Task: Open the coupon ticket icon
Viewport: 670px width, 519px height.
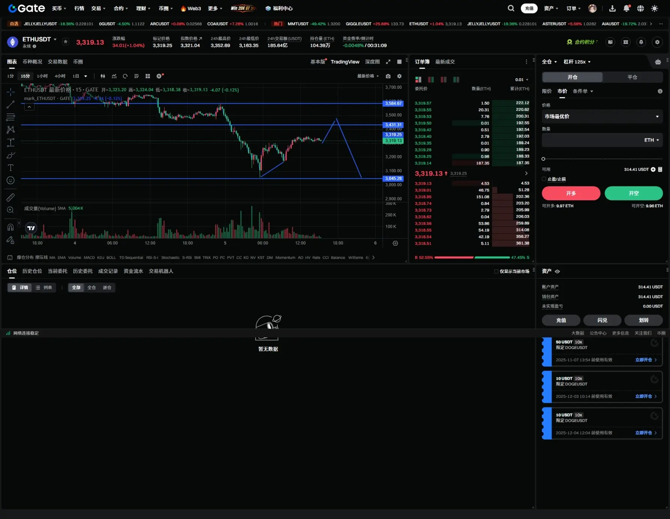Action: 626,42
